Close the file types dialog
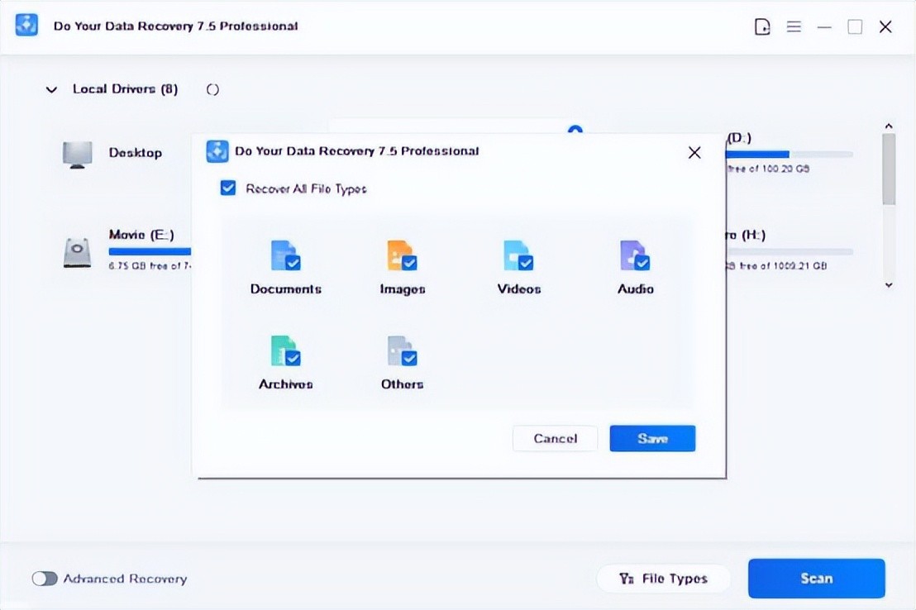The image size is (916, 610). 694,152
